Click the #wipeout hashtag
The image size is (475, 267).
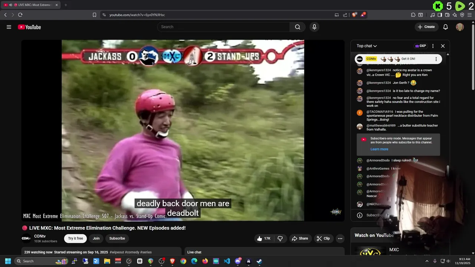(117, 252)
